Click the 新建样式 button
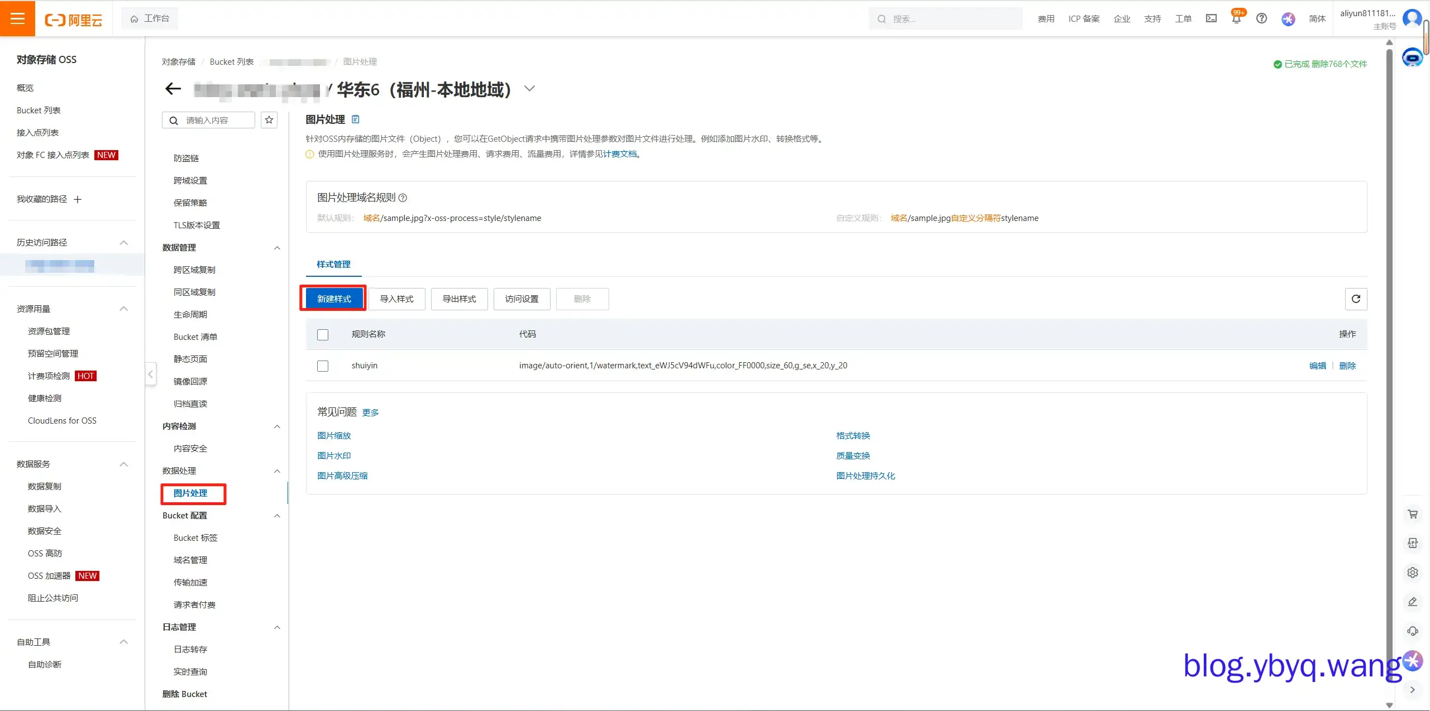This screenshot has height=711, width=1430. tap(333, 299)
